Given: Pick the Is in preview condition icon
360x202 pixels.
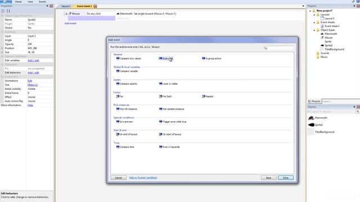Looking at the screenshot, I should tap(118, 121).
